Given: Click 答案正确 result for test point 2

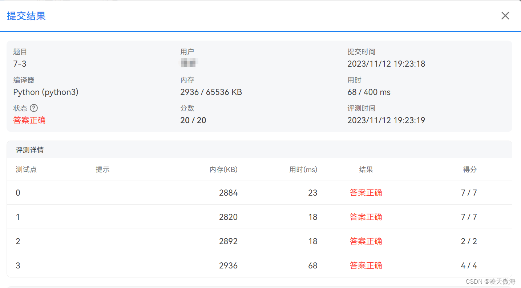Looking at the screenshot, I should tap(366, 241).
